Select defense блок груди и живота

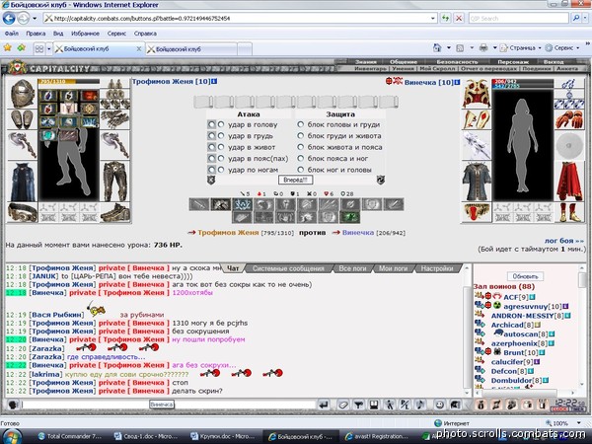click(x=301, y=135)
